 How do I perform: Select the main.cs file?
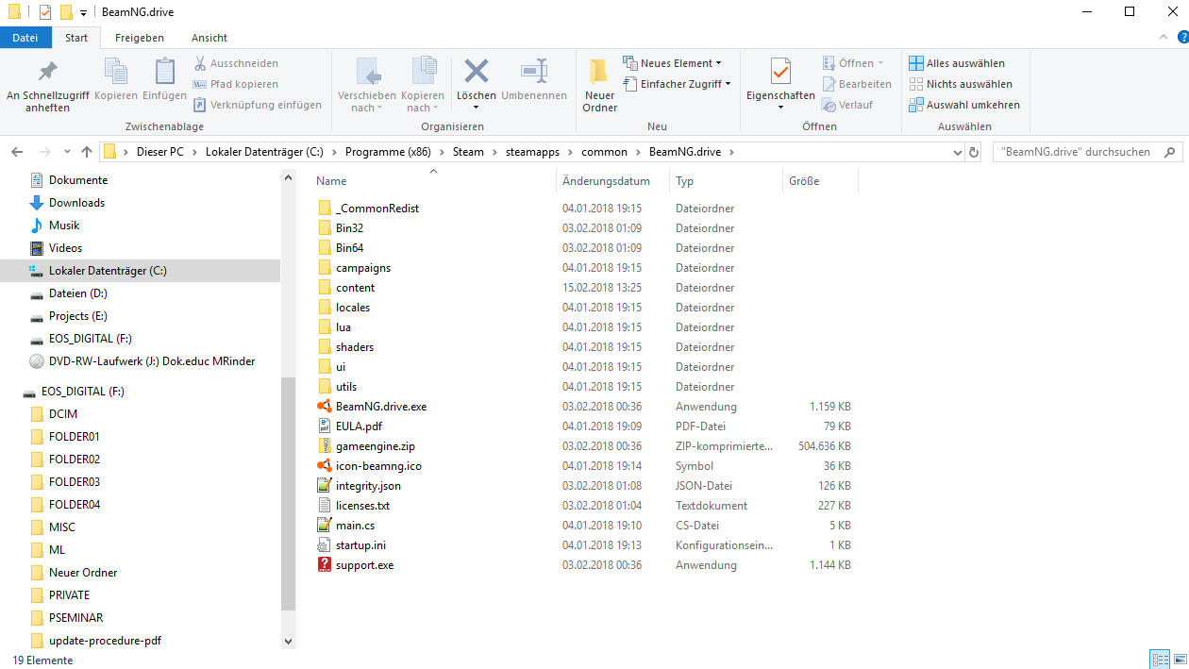(355, 526)
